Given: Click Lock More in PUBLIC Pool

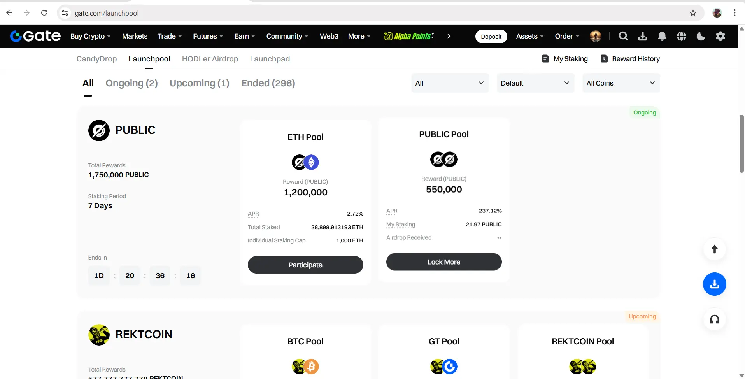Looking at the screenshot, I should [444, 262].
